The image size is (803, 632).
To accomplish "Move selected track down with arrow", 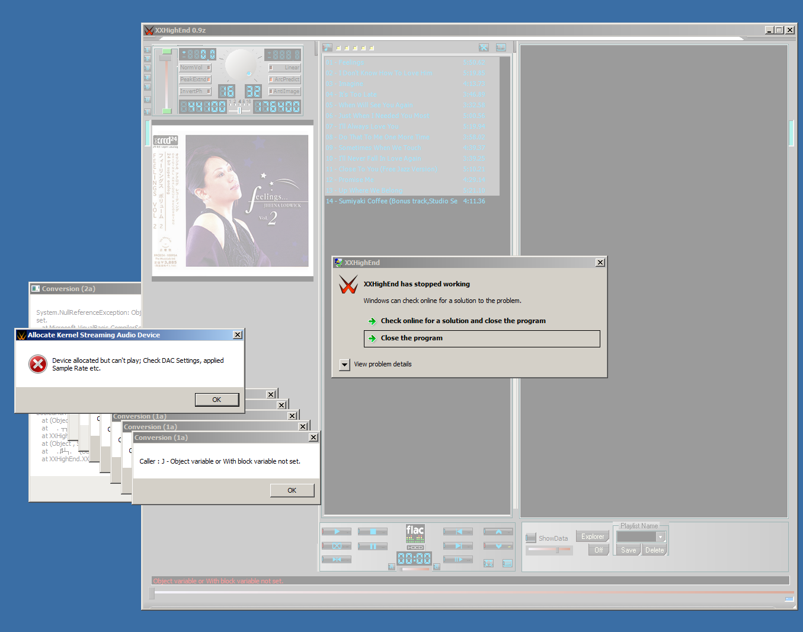I will coord(498,546).
